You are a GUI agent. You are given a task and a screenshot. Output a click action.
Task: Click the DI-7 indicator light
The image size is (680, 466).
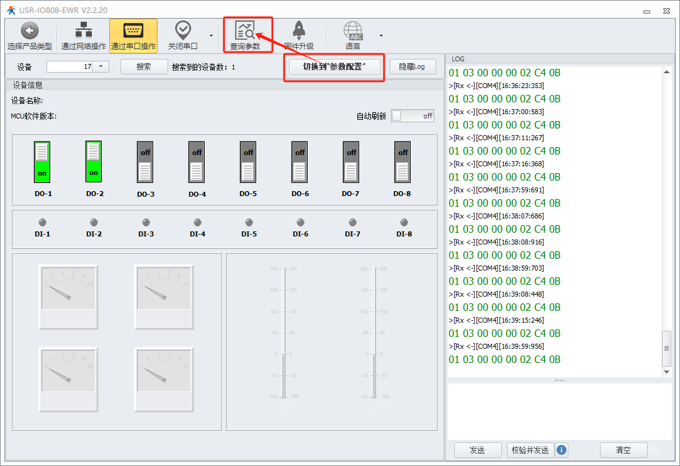pyautogui.click(x=352, y=223)
